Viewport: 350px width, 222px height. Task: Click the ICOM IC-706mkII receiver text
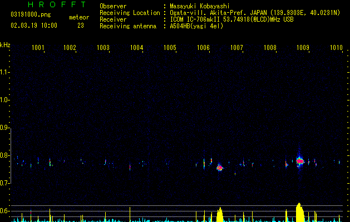tap(231, 19)
